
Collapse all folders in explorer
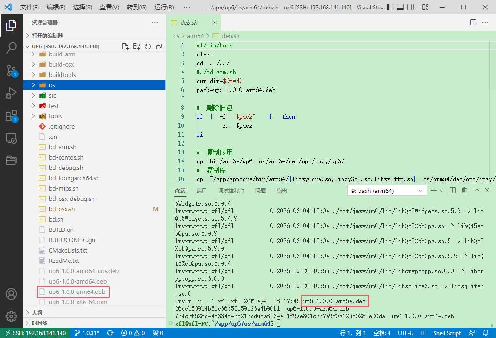[159, 46]
